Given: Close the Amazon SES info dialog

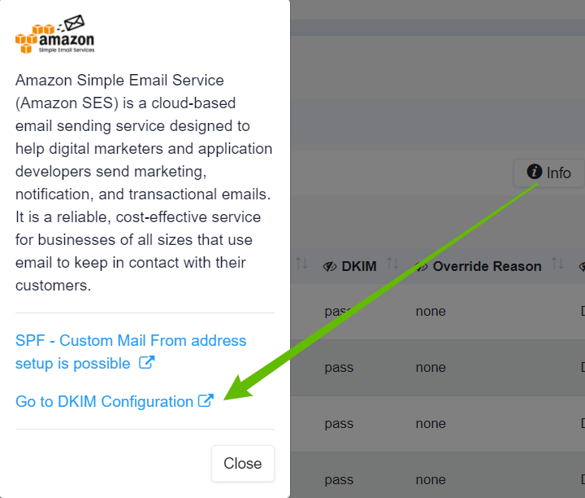Looking at the screenshot, I should click(x=243, y=463).
